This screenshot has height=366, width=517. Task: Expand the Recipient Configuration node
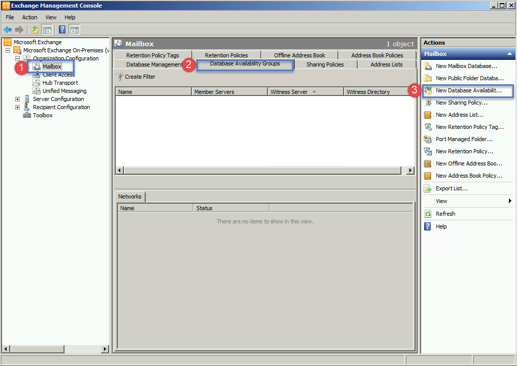[17, 107]
